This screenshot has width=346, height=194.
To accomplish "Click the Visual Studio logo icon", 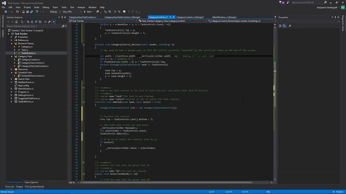I will click(x=4, y=3).
